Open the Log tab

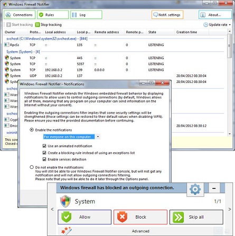pyautogui.click(x=86, y=15)
